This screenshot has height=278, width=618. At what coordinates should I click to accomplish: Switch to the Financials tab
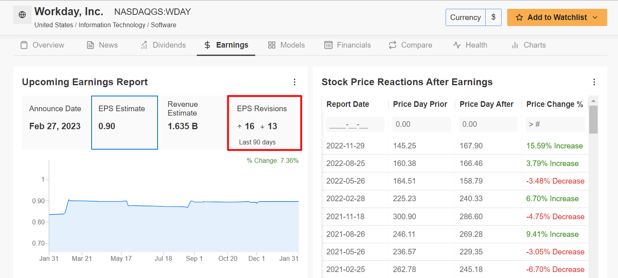point(348,45)
